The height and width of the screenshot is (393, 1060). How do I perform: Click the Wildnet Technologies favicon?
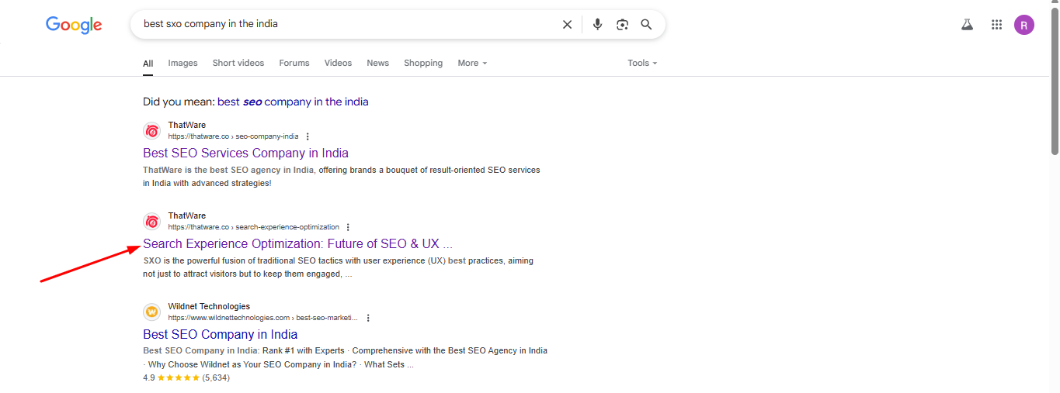click(152, 312)
